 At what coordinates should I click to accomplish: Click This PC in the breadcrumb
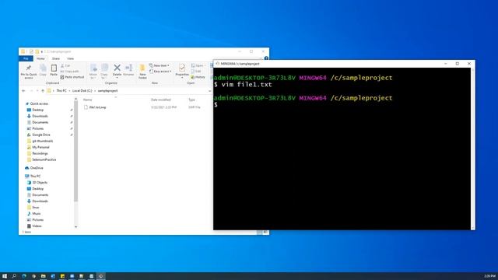[x=61, y=91]
